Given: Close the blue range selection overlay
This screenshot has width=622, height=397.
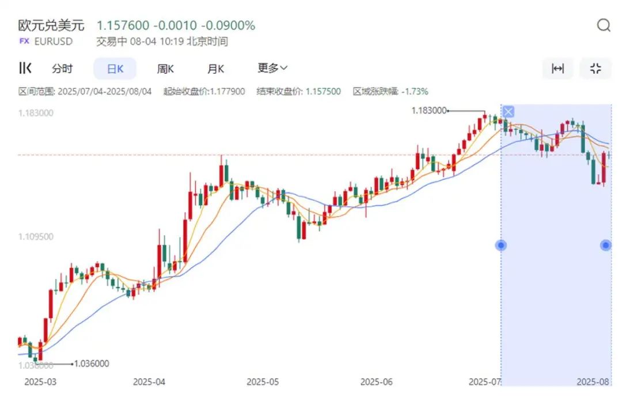Looking at the screenshot, I should click(x=508, y=112).
